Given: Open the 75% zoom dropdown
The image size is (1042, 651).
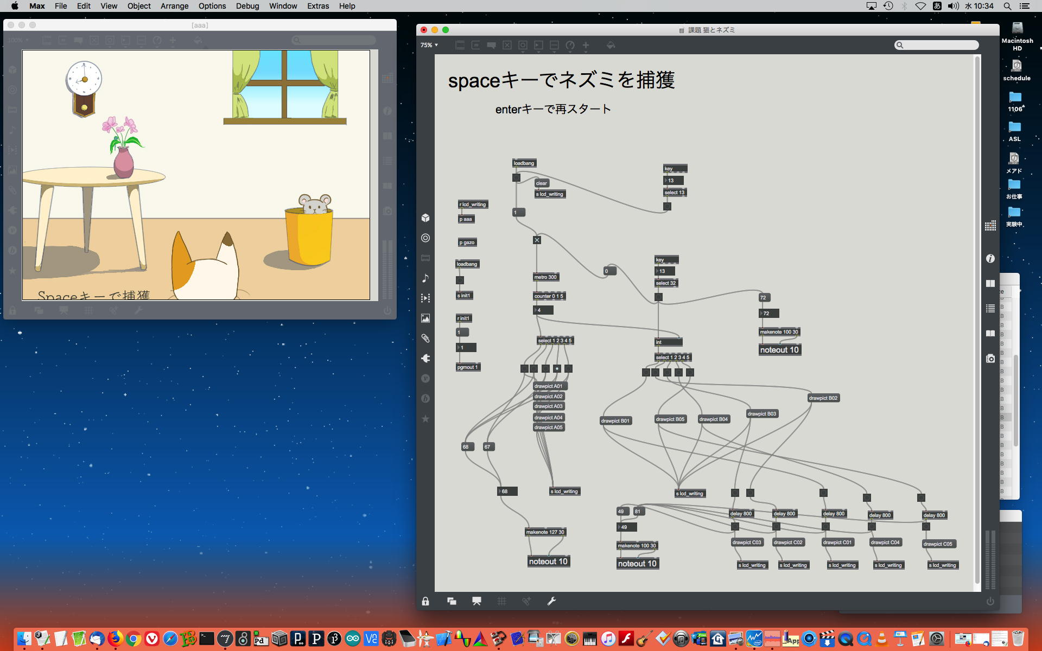Looking at the screenshot, I should pyautogui.click(x=429, y=46).
